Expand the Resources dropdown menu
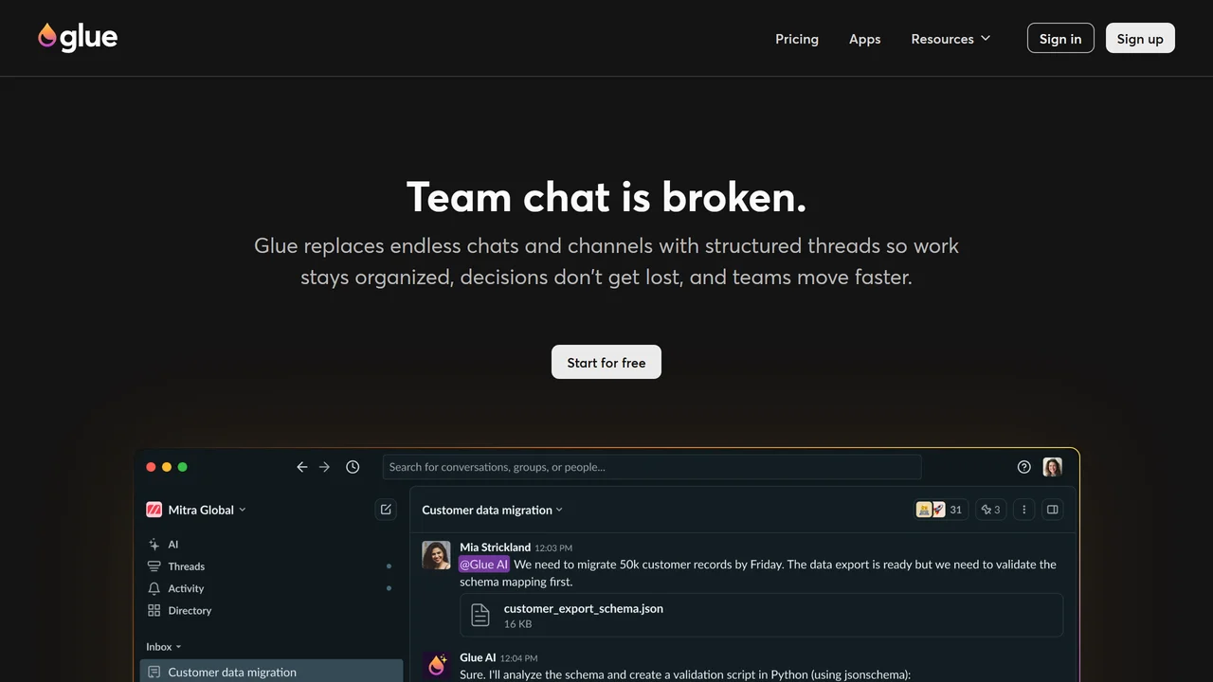 coord(950,39)
